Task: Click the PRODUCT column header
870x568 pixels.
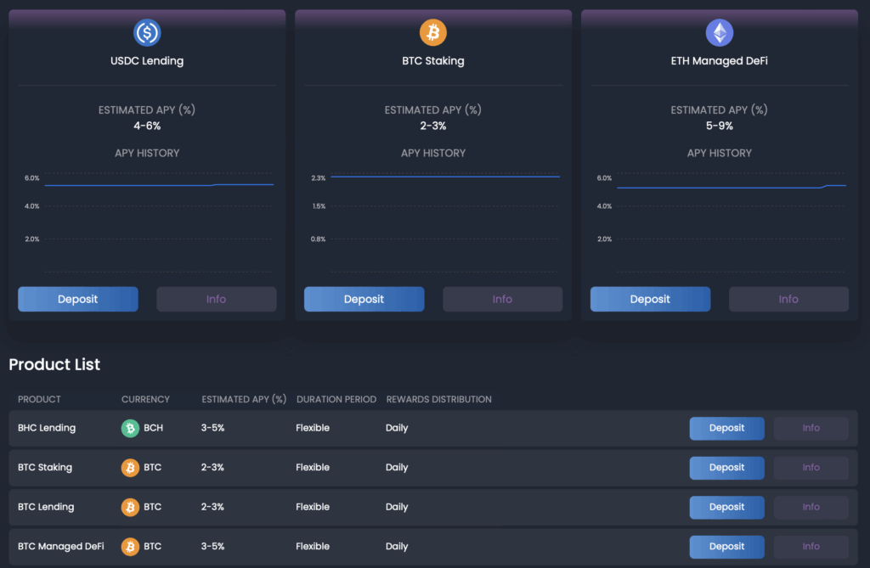Action: pyautogui.click(x=39, y=399)
